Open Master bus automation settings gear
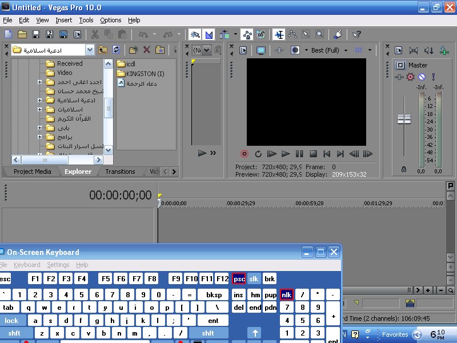The image size is (457, 343). coord(410,77)
